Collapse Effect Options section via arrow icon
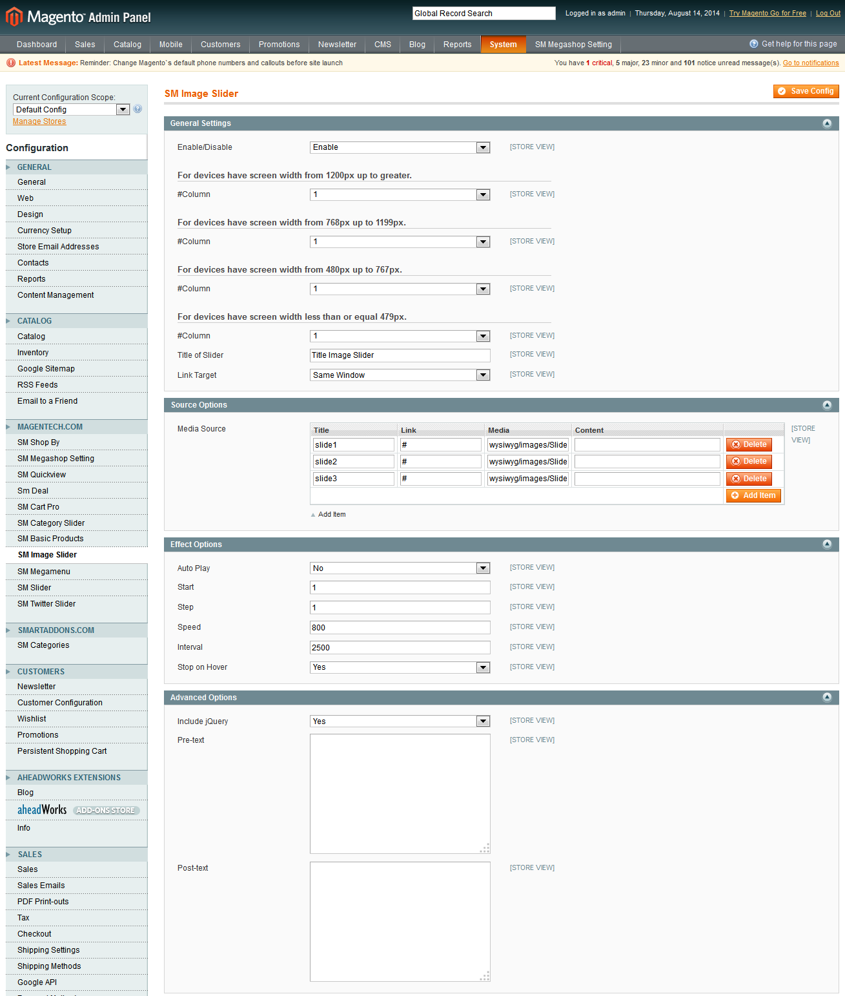Viewport: 845px width, 996px height. click(x=827, y=545)
